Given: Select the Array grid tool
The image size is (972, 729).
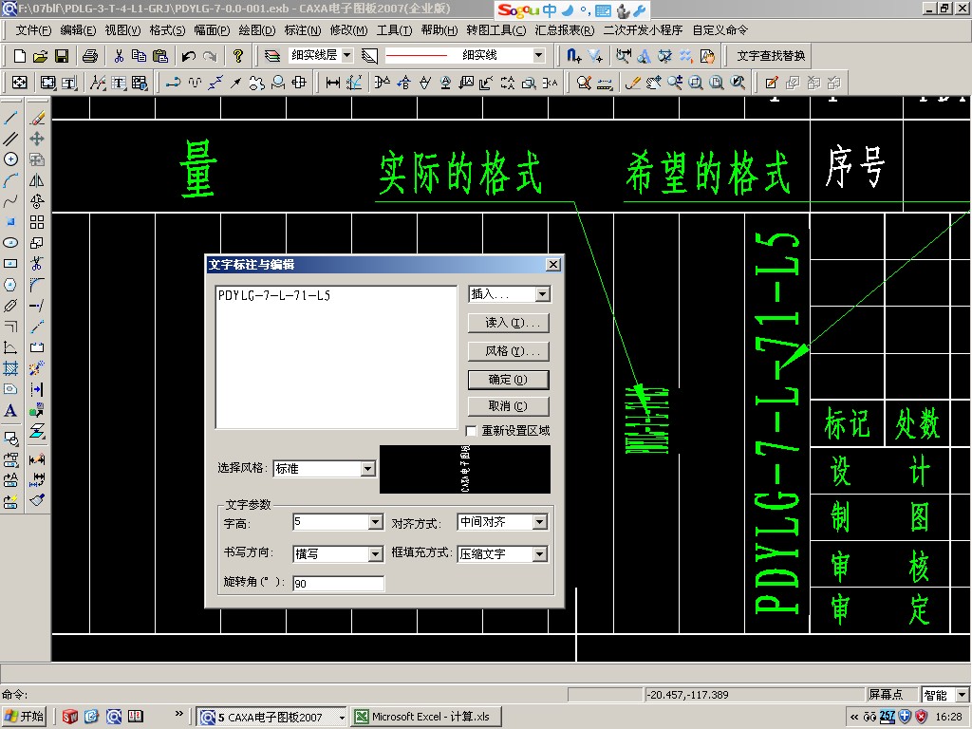Looking at the screenshot, I should [x=37, y=222].
